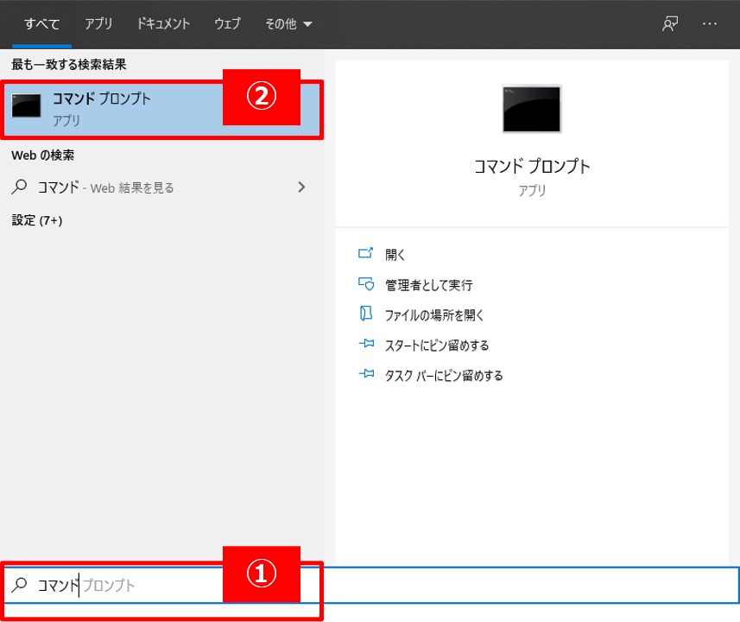Switch to the アプリ tab

(99, 24)
